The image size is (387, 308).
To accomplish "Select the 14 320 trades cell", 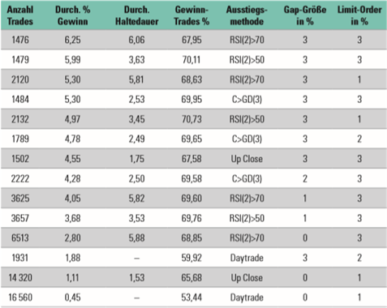I will coord(20,278).
